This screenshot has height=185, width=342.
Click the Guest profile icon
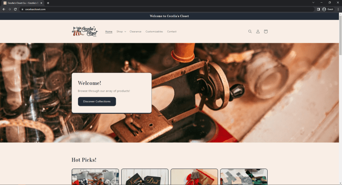(327, 9)
